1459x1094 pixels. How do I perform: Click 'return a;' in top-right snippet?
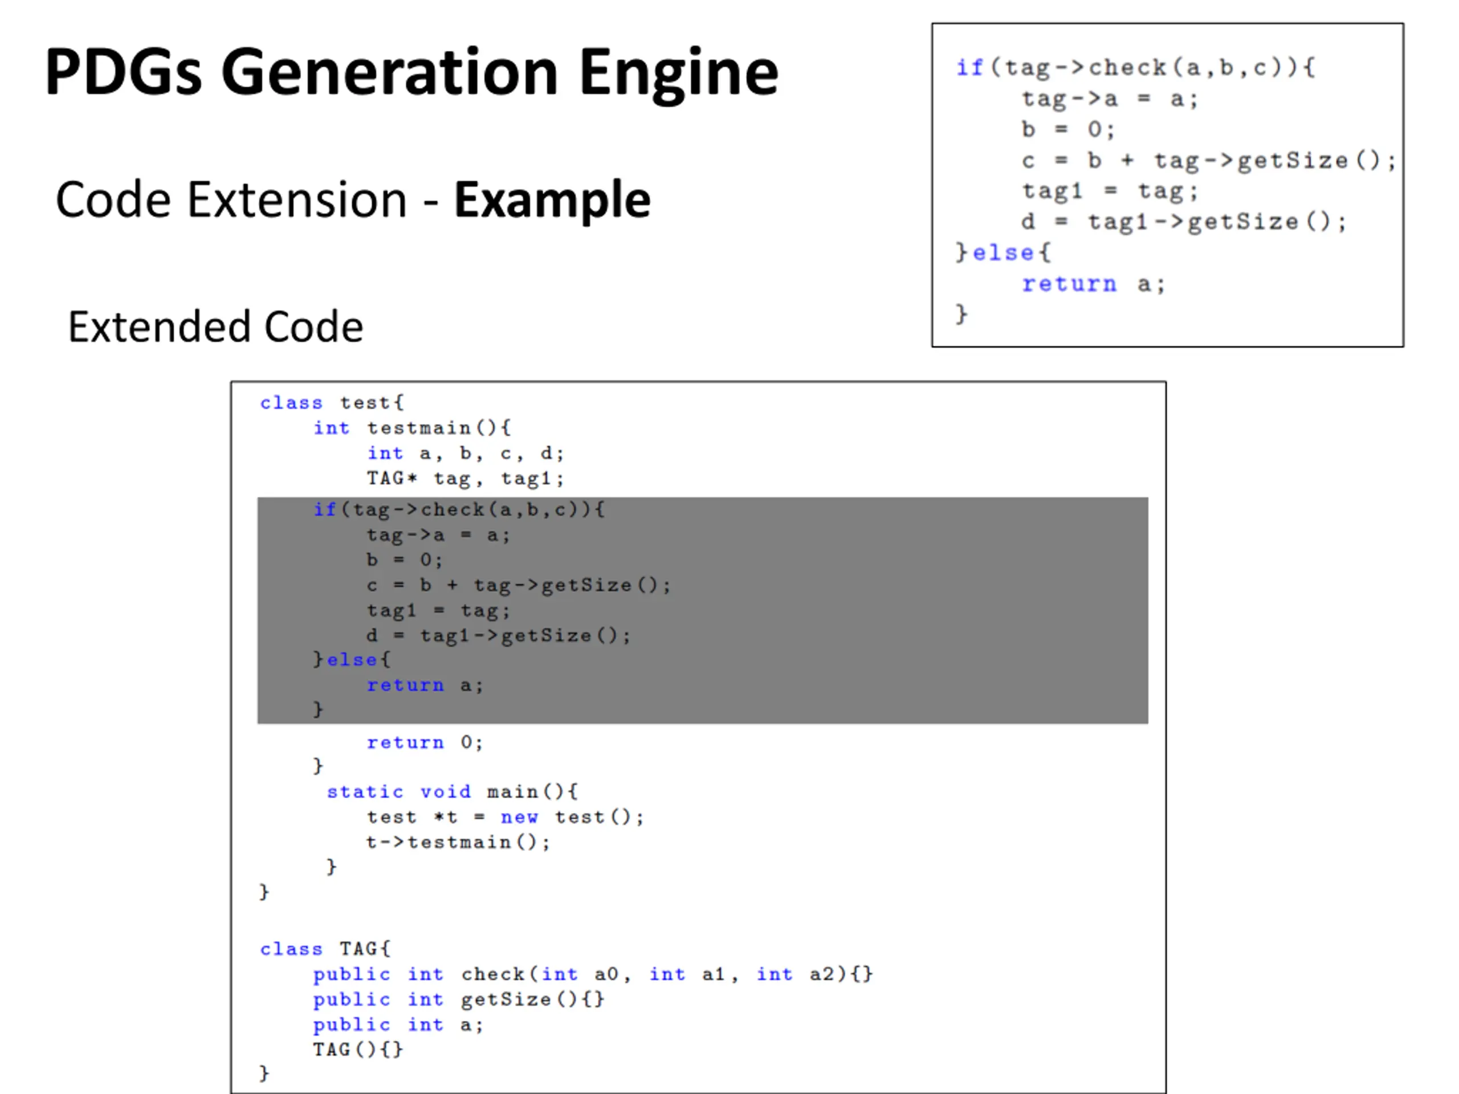[x=1093, y=284]
